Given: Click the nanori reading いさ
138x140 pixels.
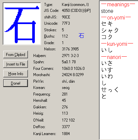Looking at the screenshot, I should click(x=107, y=63).
